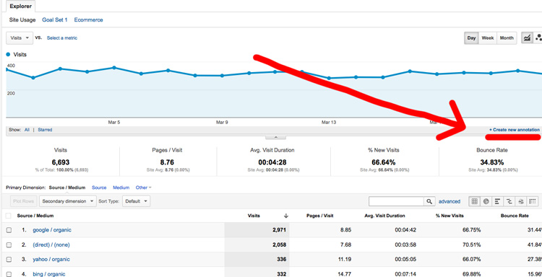The width and height of the screenshot is (542, 277).
Task: Check the yahoo / organic row box
Action: click(9, 260)
